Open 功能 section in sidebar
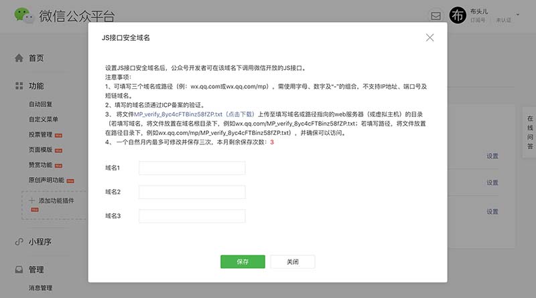 36,86
